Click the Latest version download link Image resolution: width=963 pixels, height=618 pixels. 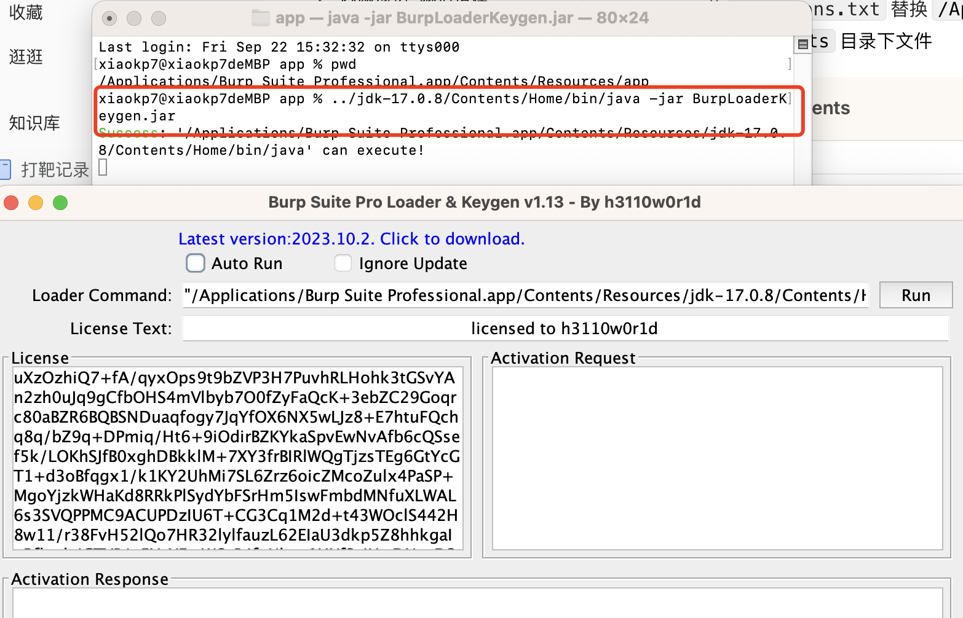[351, 238]
